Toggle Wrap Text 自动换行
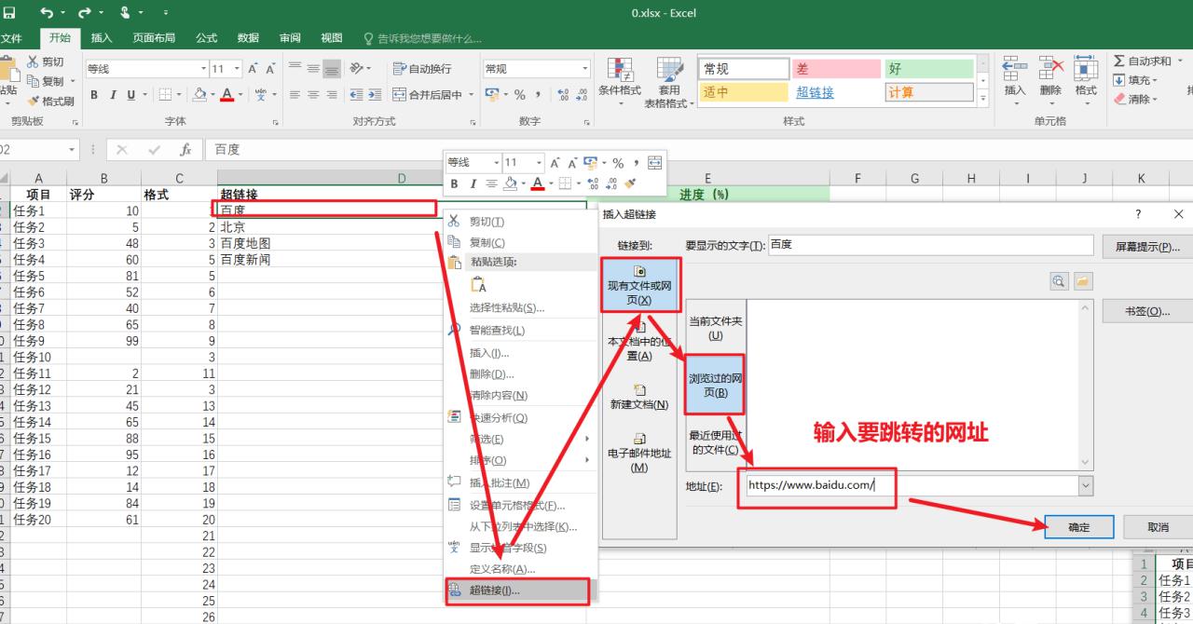 pos(422,69)
